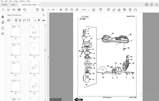The height and width of the screenshot is (101, 159).
Task: Open the find text magnifier tool
Action: [x=25, y=10]
